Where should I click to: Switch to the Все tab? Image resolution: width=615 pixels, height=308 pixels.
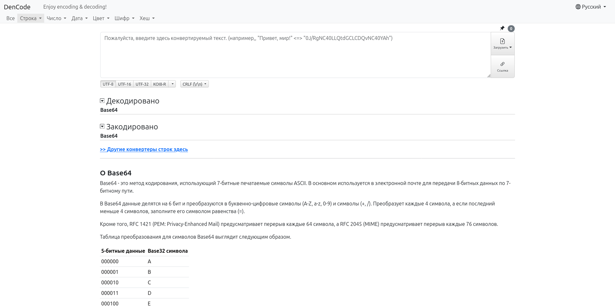point(11,18)
